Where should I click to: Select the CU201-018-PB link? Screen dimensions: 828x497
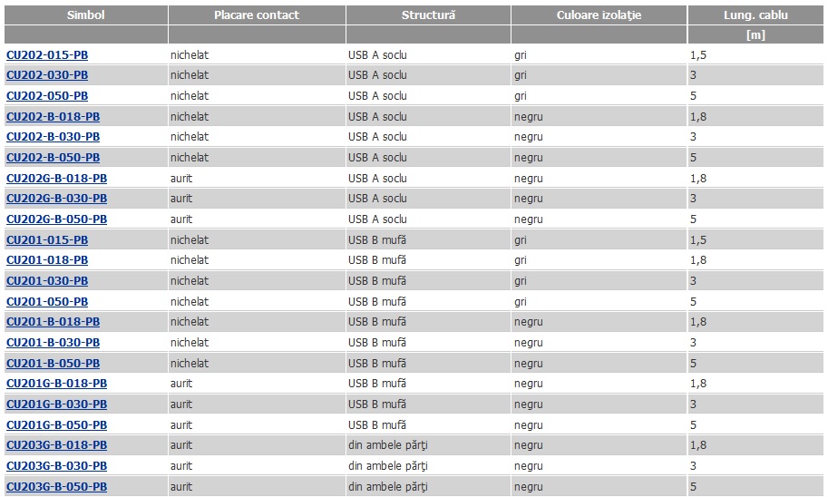pos(47,260)
